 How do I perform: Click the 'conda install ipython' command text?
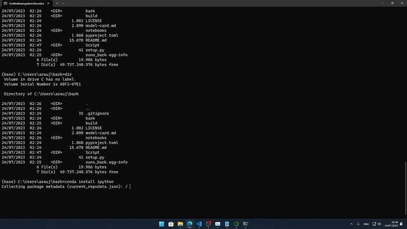pyautogui.click(x=89, y=181)
